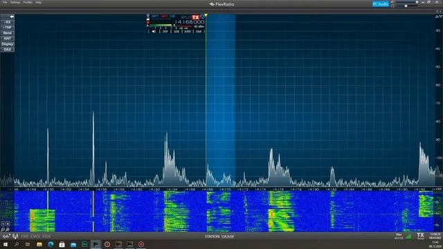The width and height of the screenshot is (443, 249).
Task: Collapse the left panel with the arrow icon
Action: point(12,17)
